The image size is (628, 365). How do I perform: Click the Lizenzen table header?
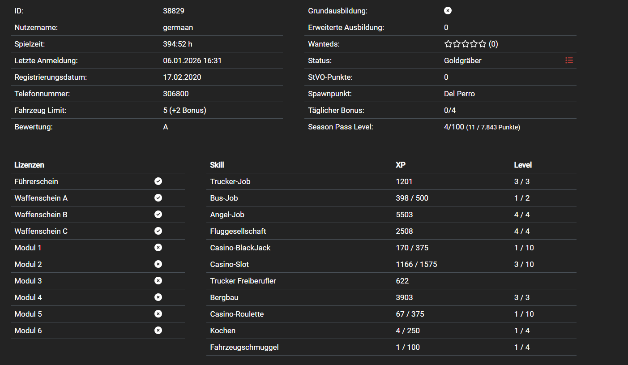(29, 165)
